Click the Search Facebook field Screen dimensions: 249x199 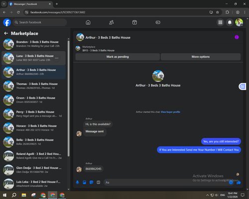(x=40, y=22)
